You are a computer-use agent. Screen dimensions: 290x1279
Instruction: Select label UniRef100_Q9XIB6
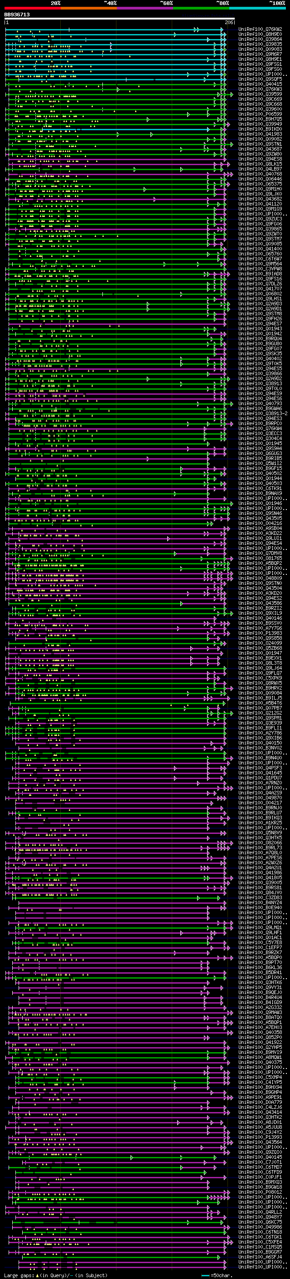tap(260, 738)
